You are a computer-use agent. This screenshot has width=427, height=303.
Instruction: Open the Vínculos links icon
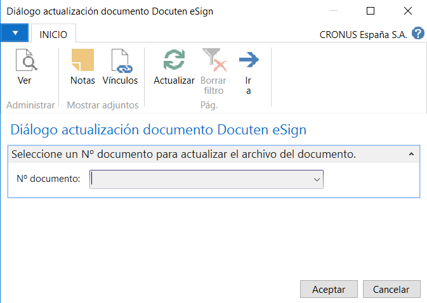point(122,61)
